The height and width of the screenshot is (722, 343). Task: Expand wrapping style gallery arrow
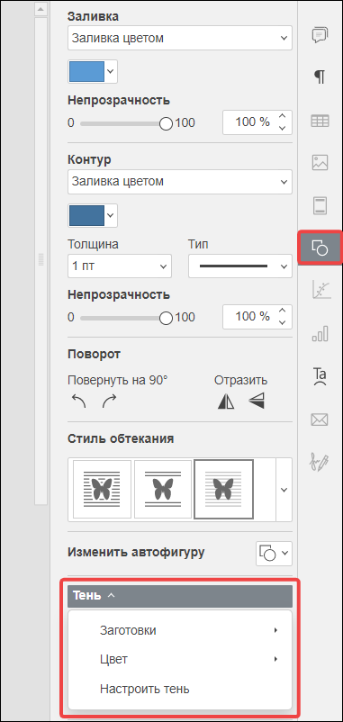[284, 490]
